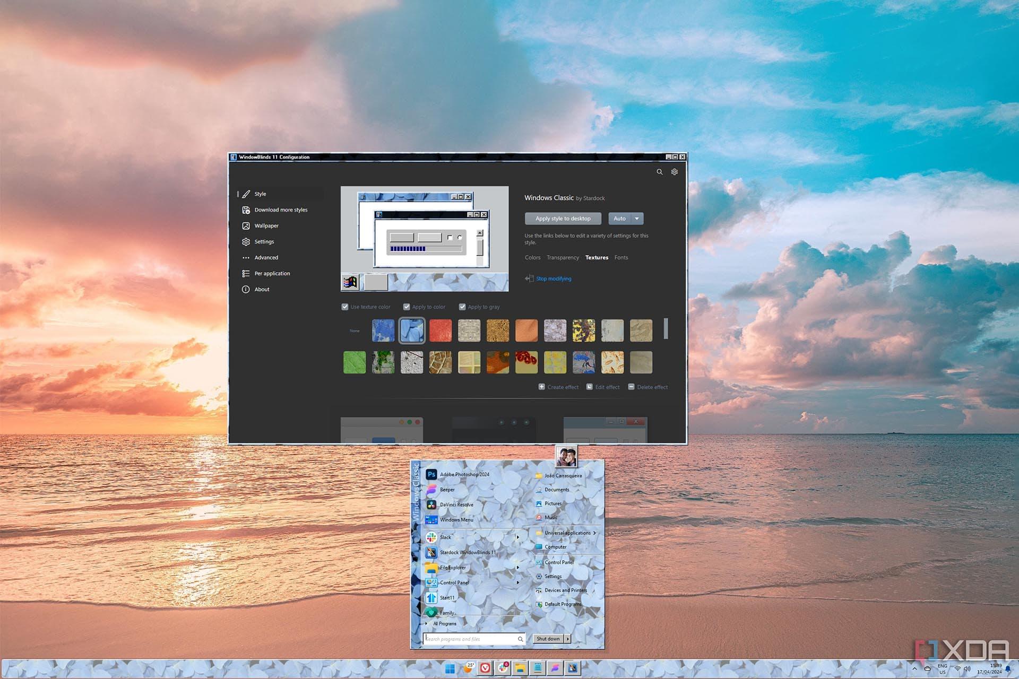
Task: Launch Slack from the Start menu
Action: tap(445, 537)
